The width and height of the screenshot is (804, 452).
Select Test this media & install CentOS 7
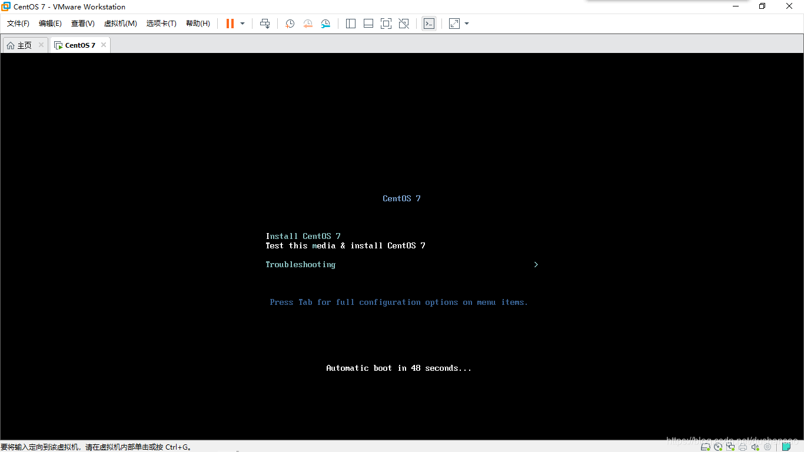(345, 245)
